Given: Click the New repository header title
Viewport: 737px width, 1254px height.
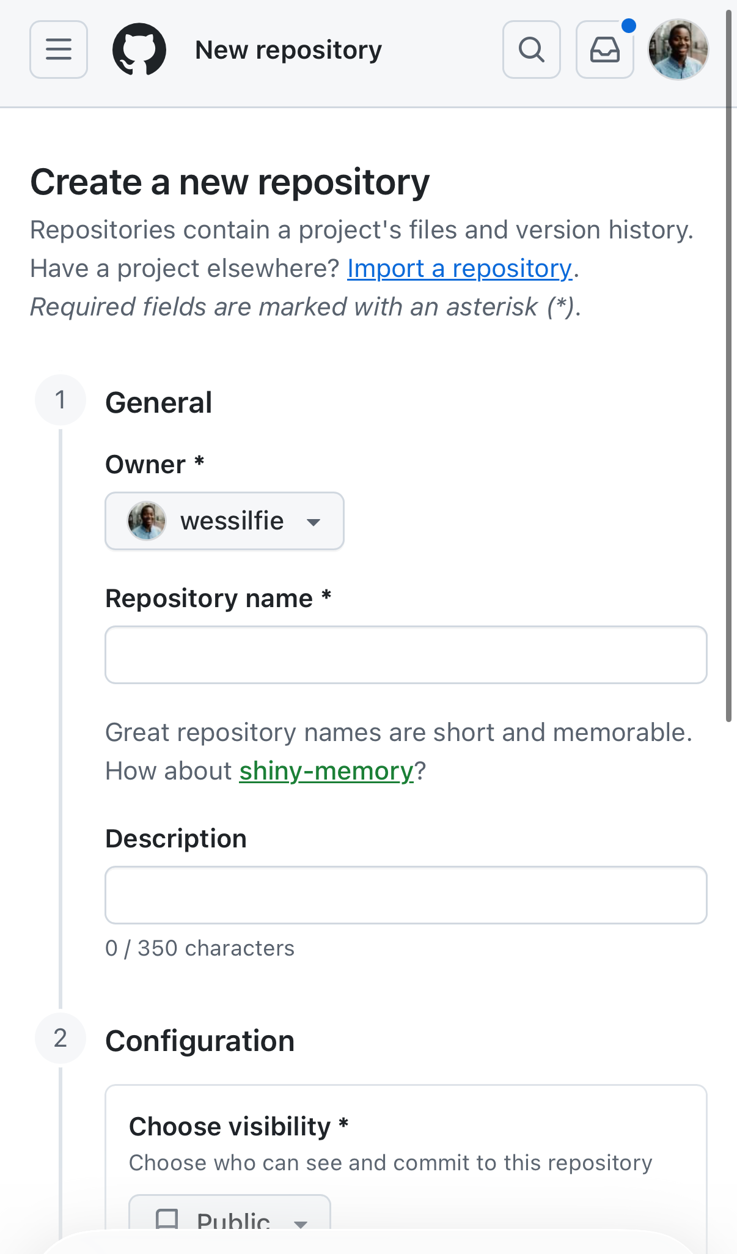Looking at the screenshot, I should (288, 50).
